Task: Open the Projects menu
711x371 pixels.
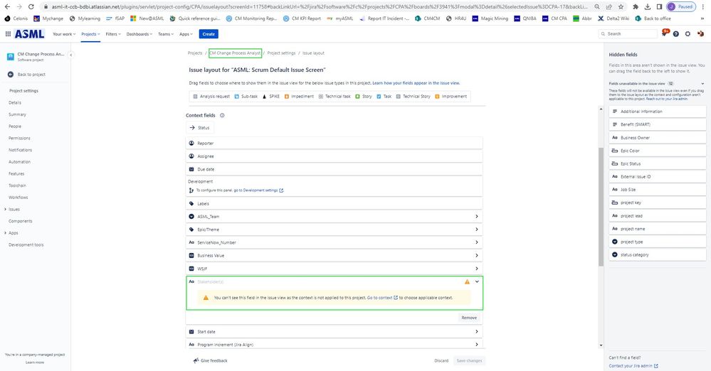Action: (x=90, y=34)
